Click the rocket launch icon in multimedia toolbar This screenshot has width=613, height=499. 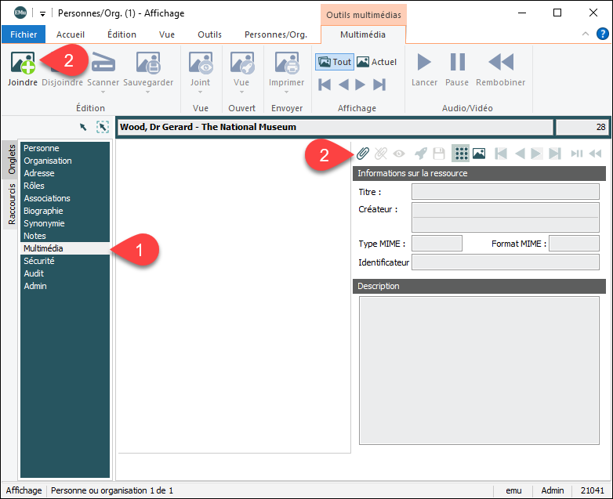pyautogui.click(x=420, y=154)
